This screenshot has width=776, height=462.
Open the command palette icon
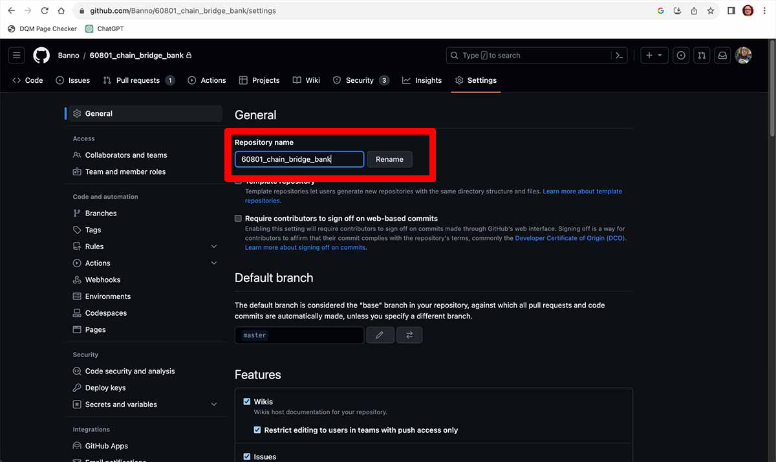[619, 56]
